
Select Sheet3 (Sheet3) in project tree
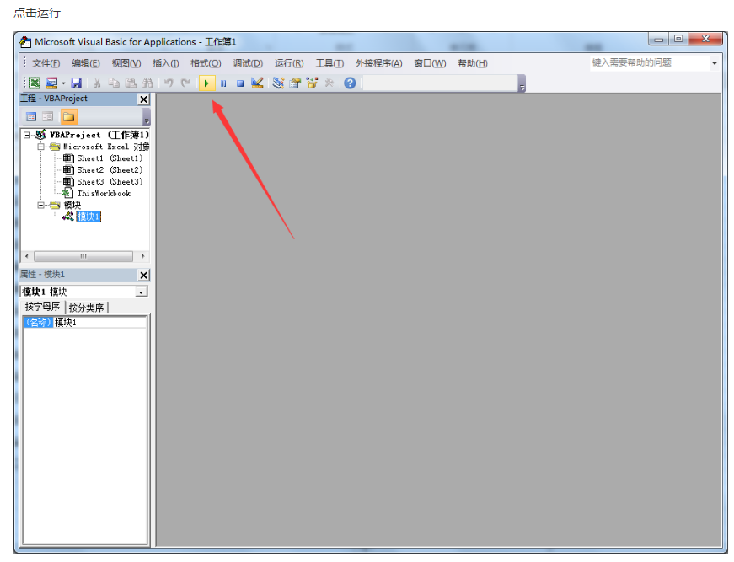coord(110,181)
